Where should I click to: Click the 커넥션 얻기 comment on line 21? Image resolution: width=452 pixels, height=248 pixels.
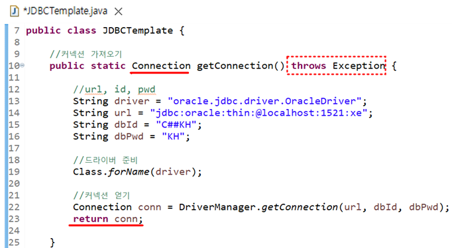pos(101,196)
